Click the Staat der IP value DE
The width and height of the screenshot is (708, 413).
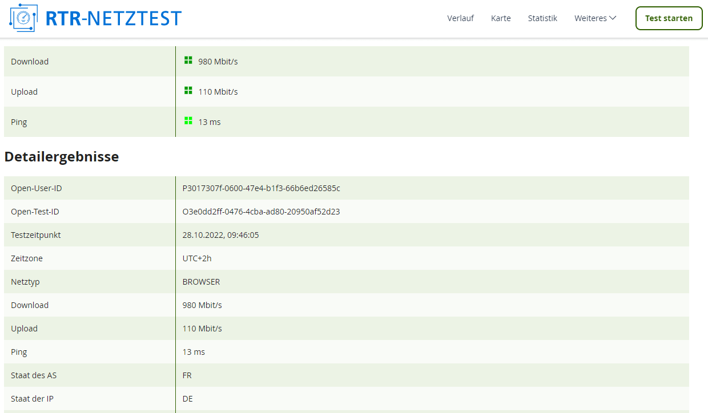coord(188,399)
